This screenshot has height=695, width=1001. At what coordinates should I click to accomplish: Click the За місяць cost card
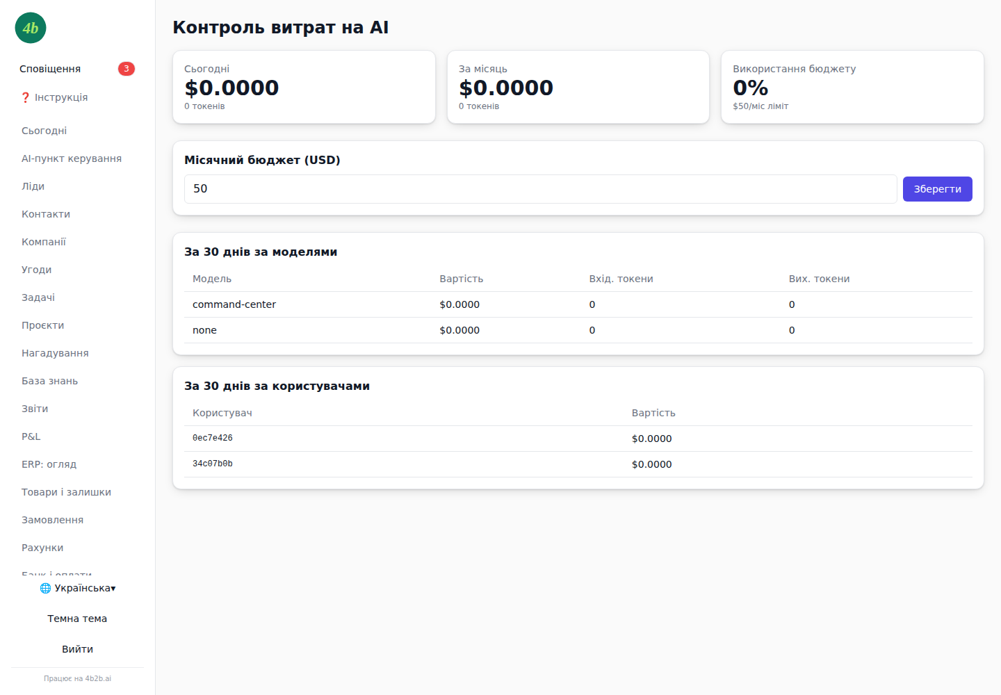(x=578, y=87)
